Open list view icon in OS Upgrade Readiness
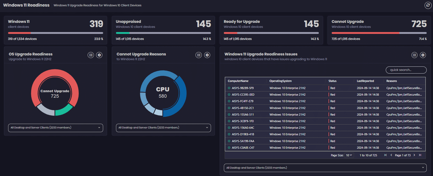Image resolution: width=433 pixels, height=176 pixels. pos(91,55)
